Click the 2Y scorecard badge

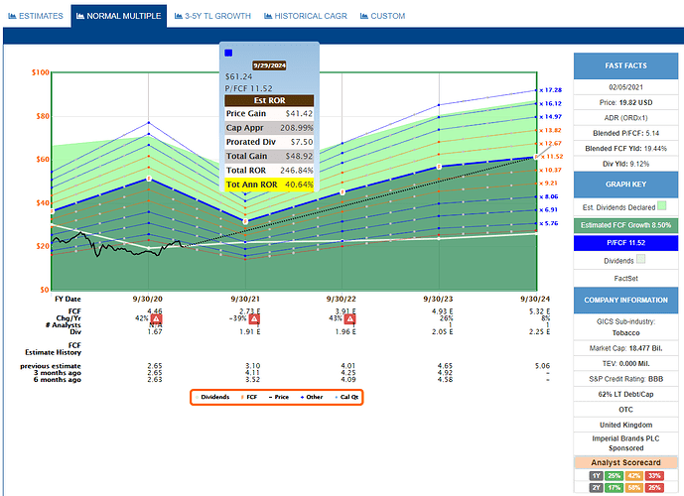pyautogui.click(x=596, y=488)
